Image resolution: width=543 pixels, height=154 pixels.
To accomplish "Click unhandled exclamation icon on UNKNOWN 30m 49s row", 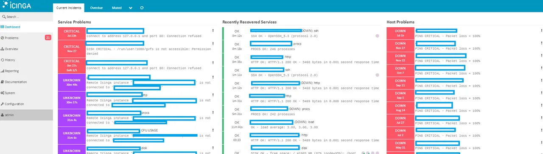I will (x=213, y=78).
